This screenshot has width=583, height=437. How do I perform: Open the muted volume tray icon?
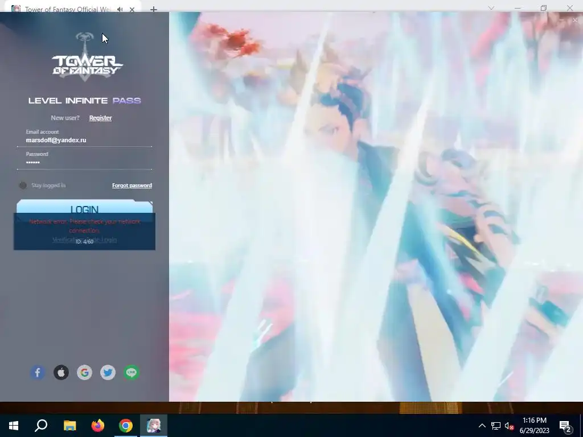click(509, 426)
